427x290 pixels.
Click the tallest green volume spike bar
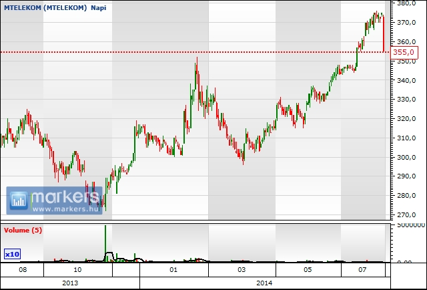point(105,243)
